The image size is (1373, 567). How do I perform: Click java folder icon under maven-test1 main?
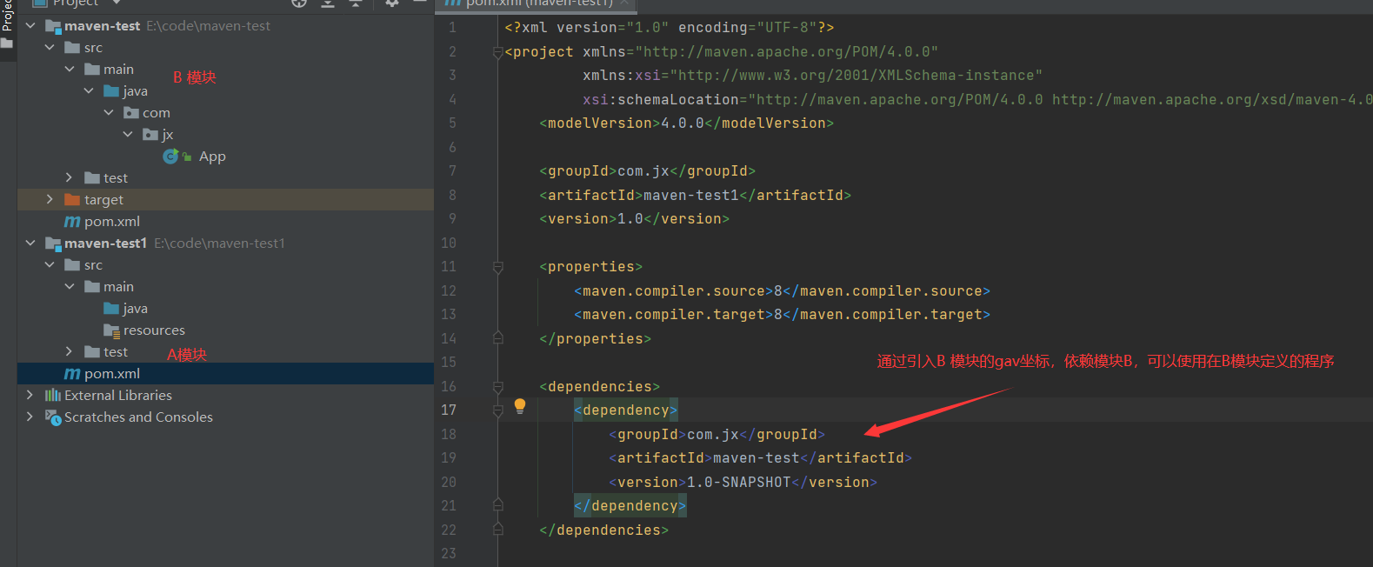(x=111, y=309)
